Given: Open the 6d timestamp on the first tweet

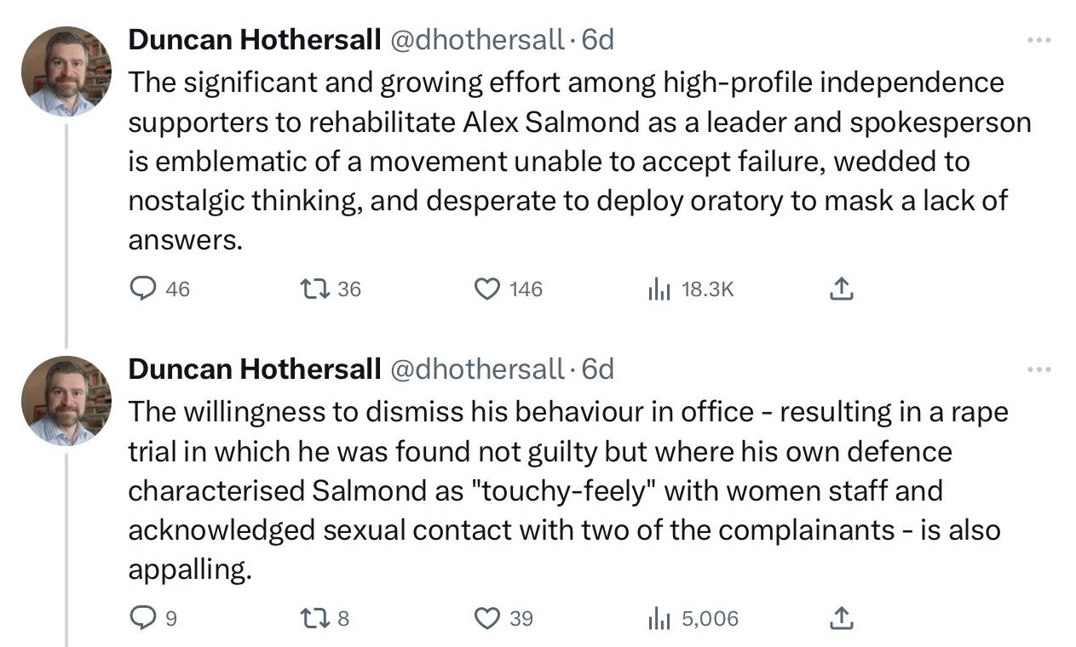Looking at the screenshot, I should tap(597, 40).
